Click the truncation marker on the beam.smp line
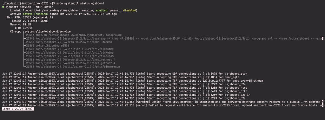This screenshot has height=120, width=325. 322,39
